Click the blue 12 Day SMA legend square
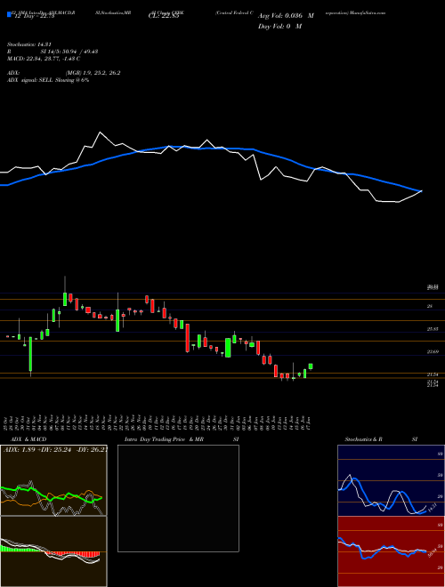Screen dimensions: 445x587 click(x=9, y=14)
